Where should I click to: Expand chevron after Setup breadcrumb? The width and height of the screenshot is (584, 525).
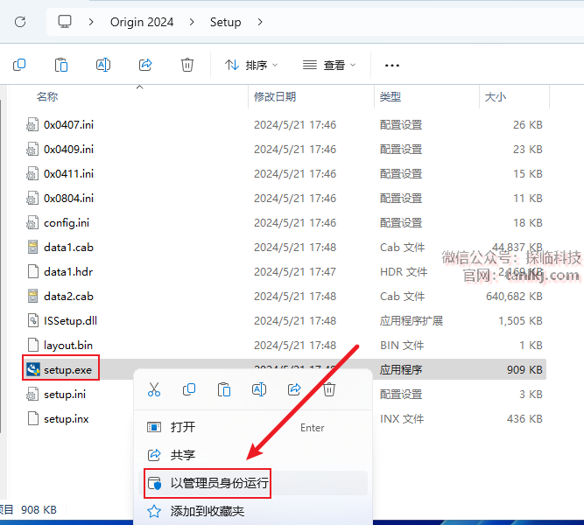pyautogui.click(x=260, y=22)
